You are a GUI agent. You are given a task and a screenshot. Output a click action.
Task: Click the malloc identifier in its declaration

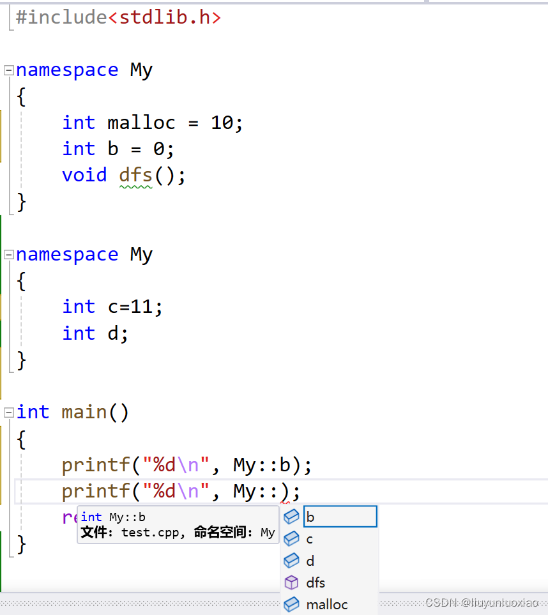coord(141,123)
